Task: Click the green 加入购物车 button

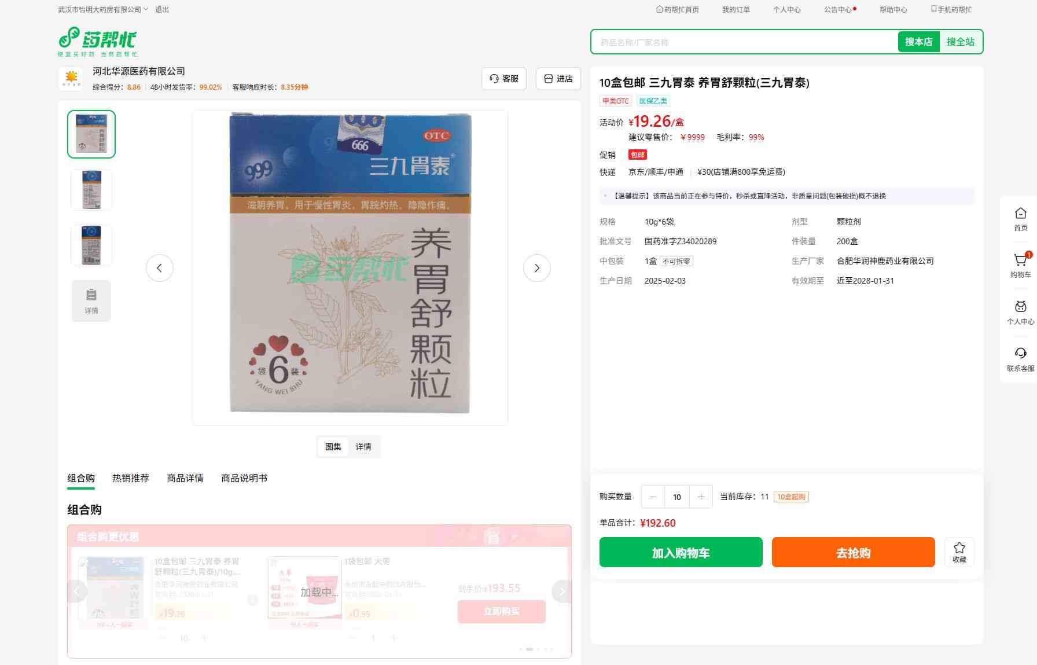Action: (681, 552)
